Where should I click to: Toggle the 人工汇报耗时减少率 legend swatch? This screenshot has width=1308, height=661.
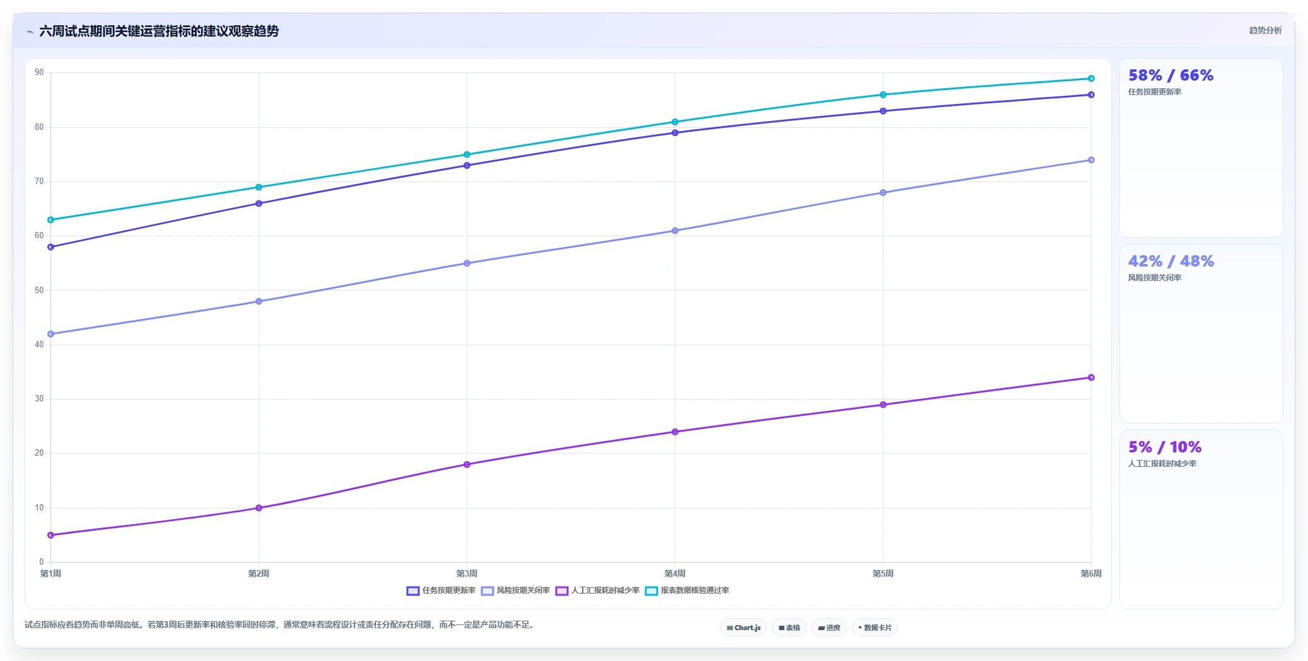pyautogui.click(x=562, y=591)
